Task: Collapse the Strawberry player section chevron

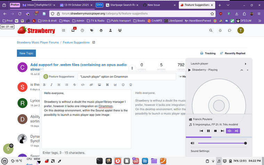Action: click(242, 70)
